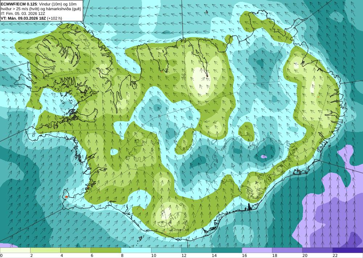Click the legend value "10"

pos(154,256)
